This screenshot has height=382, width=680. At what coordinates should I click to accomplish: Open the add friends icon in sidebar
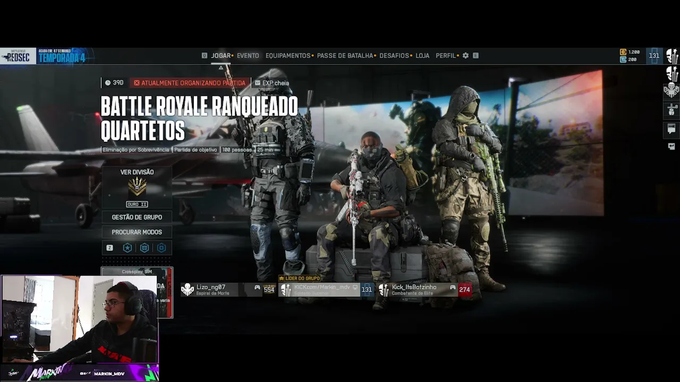point(671,110)
